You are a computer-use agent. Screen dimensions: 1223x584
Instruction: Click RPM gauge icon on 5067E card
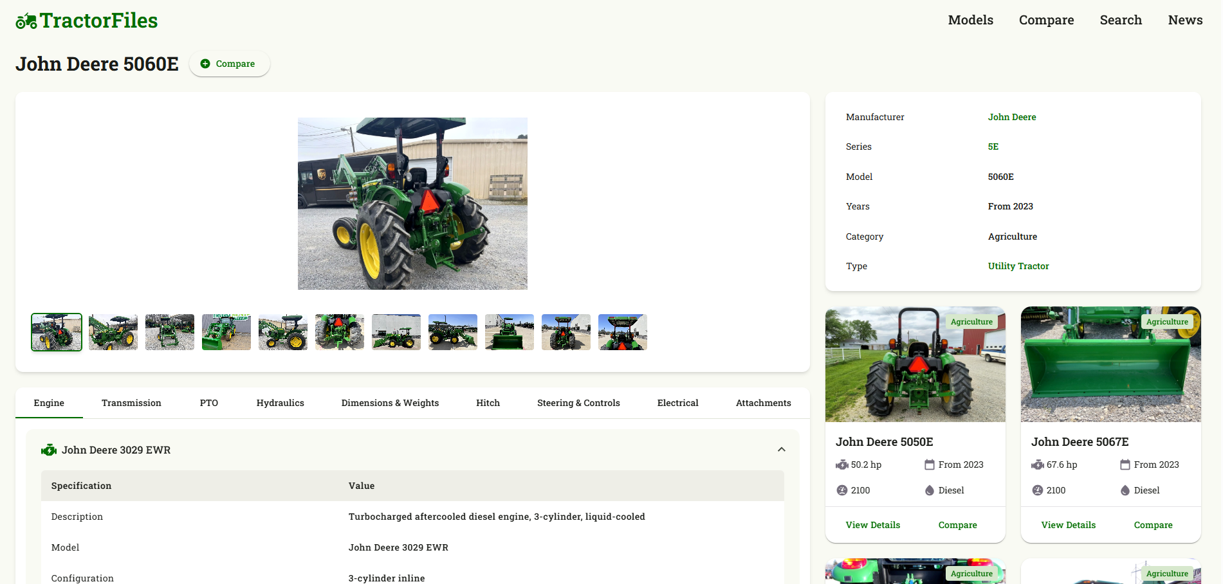pos(1038,490)
